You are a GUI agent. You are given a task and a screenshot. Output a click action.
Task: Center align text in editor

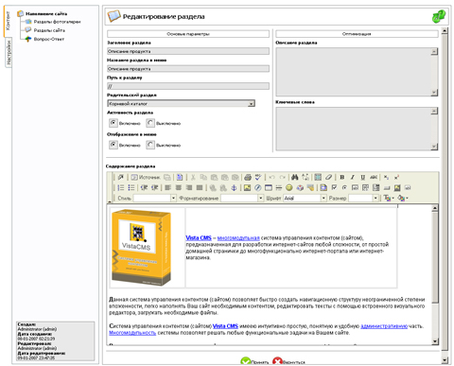[179, 188]
